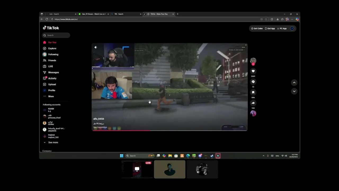Screen dimensions: 339x191
Task: Click the TikTok logo
Action: 51,28
